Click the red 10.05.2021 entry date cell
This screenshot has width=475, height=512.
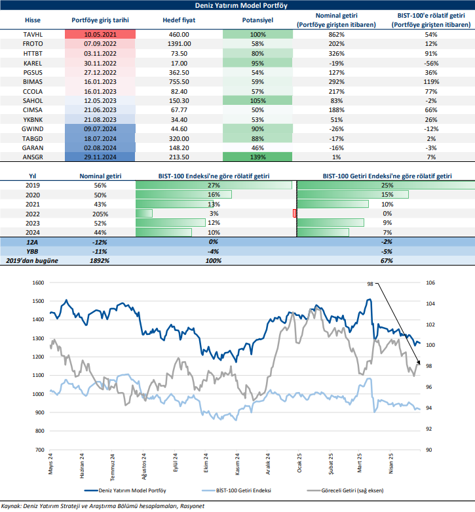pos(100,34)
